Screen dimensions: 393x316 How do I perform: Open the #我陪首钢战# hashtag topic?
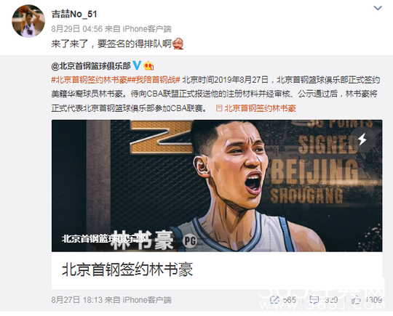[x=154, y=80]
